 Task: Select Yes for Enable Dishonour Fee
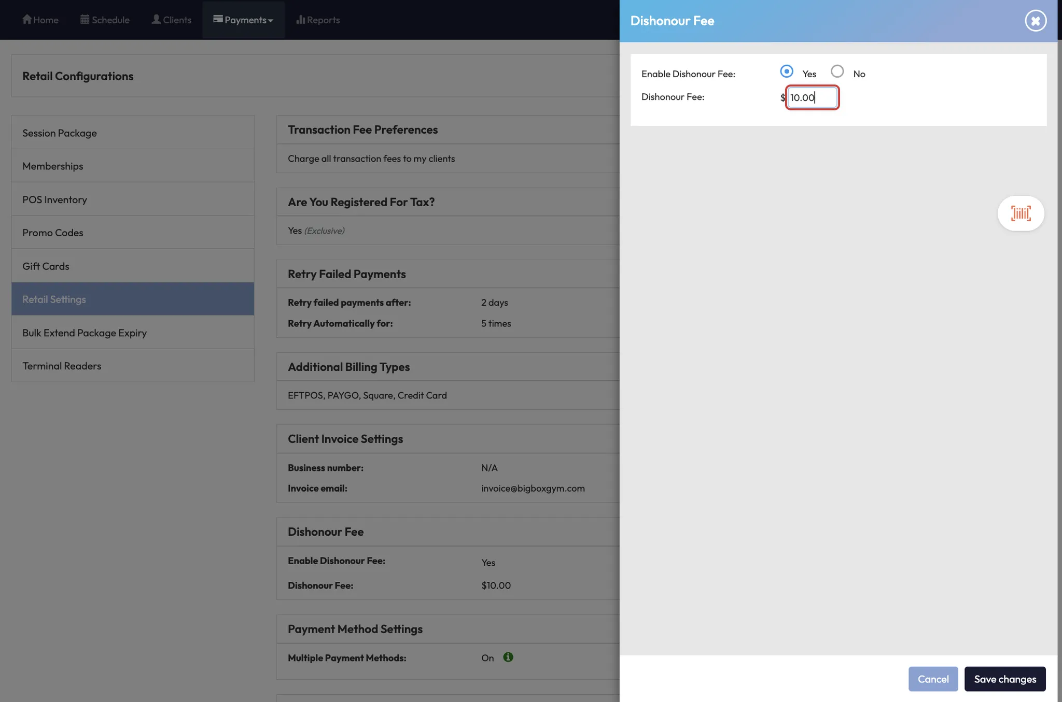click(x=787, y=71)
